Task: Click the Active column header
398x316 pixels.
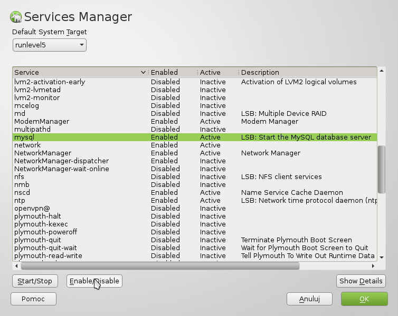Action: [x=217, y=72]
